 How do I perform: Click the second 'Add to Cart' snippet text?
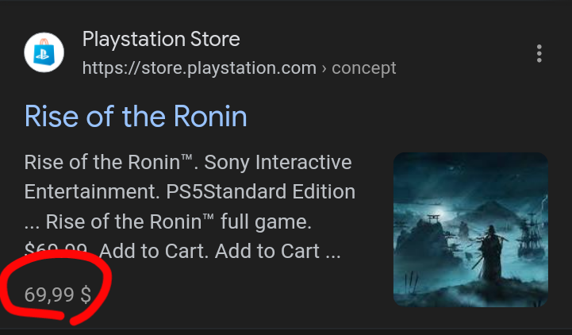coord(267,251)
